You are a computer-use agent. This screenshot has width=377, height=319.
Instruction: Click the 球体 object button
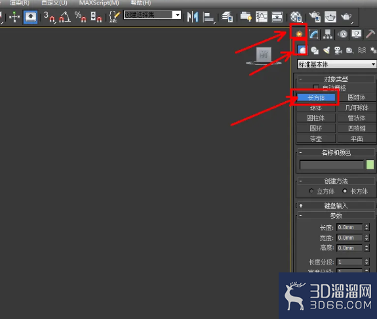(316, 108)
